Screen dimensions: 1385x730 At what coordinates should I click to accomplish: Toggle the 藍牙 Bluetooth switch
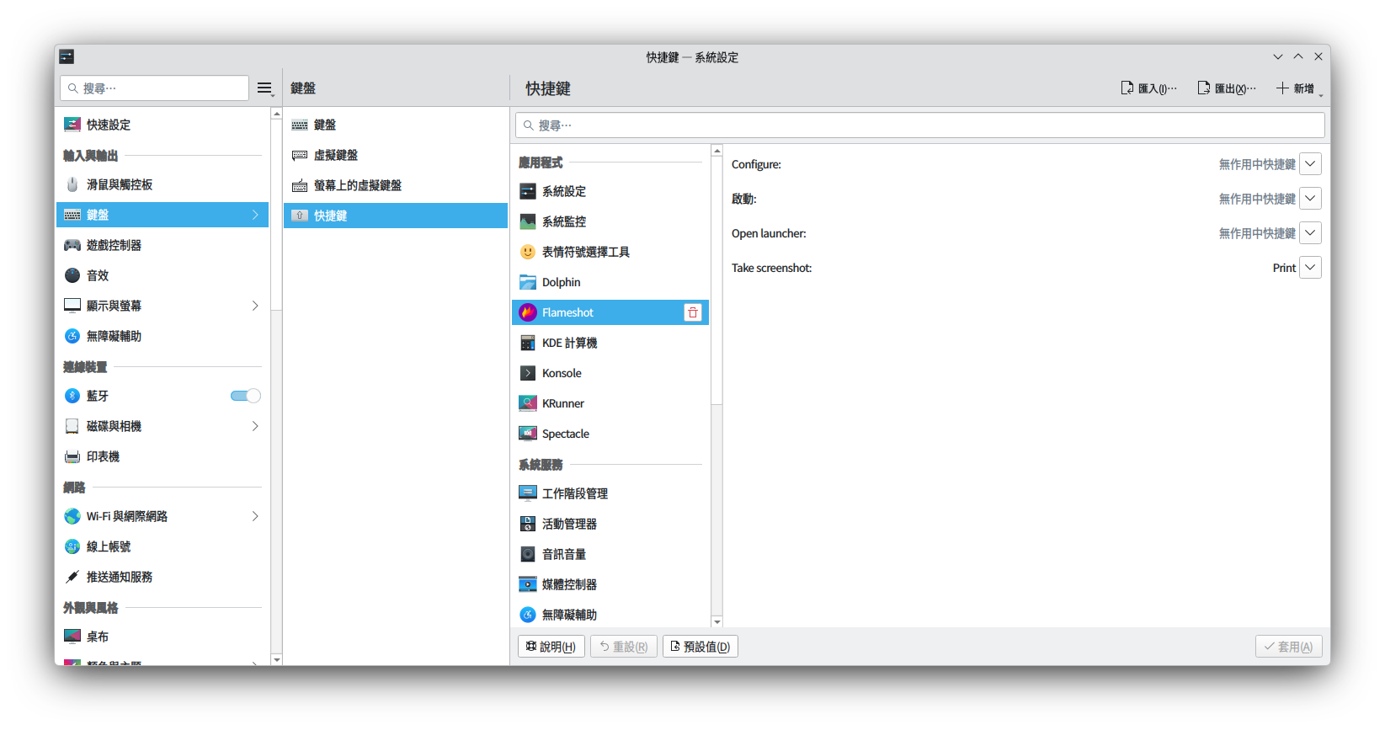point(246,396)
